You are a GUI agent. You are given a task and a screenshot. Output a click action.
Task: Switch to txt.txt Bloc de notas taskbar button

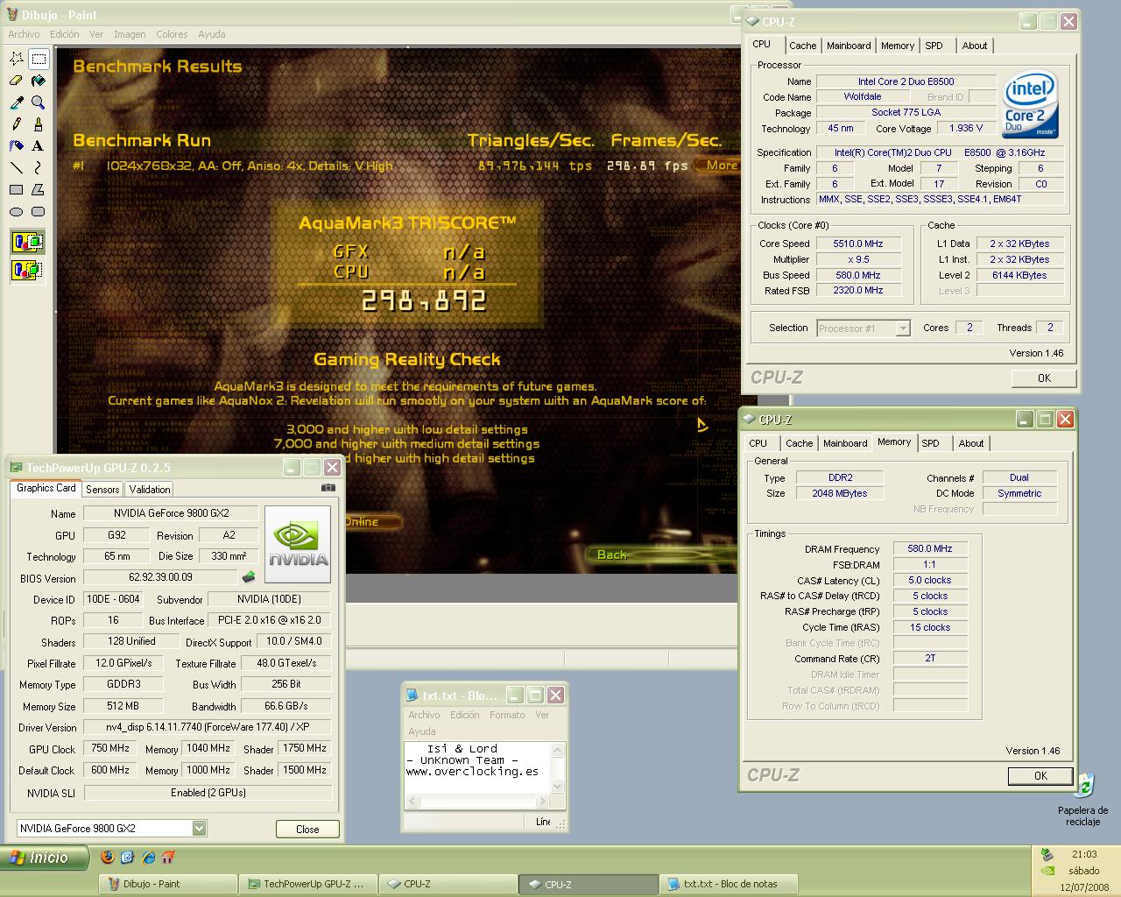click(728, 884)
